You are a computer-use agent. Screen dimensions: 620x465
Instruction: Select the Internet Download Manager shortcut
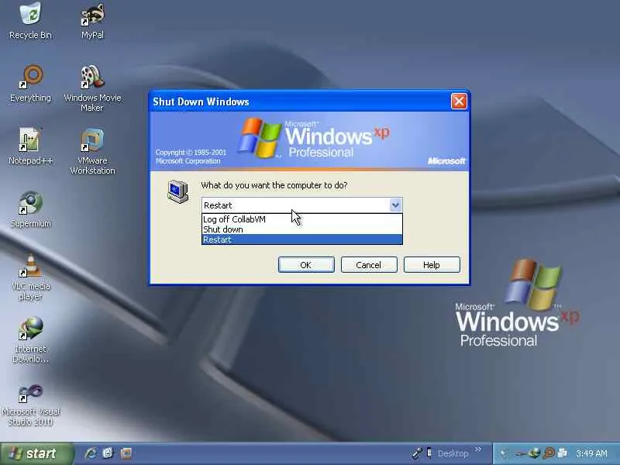[30, 339]
